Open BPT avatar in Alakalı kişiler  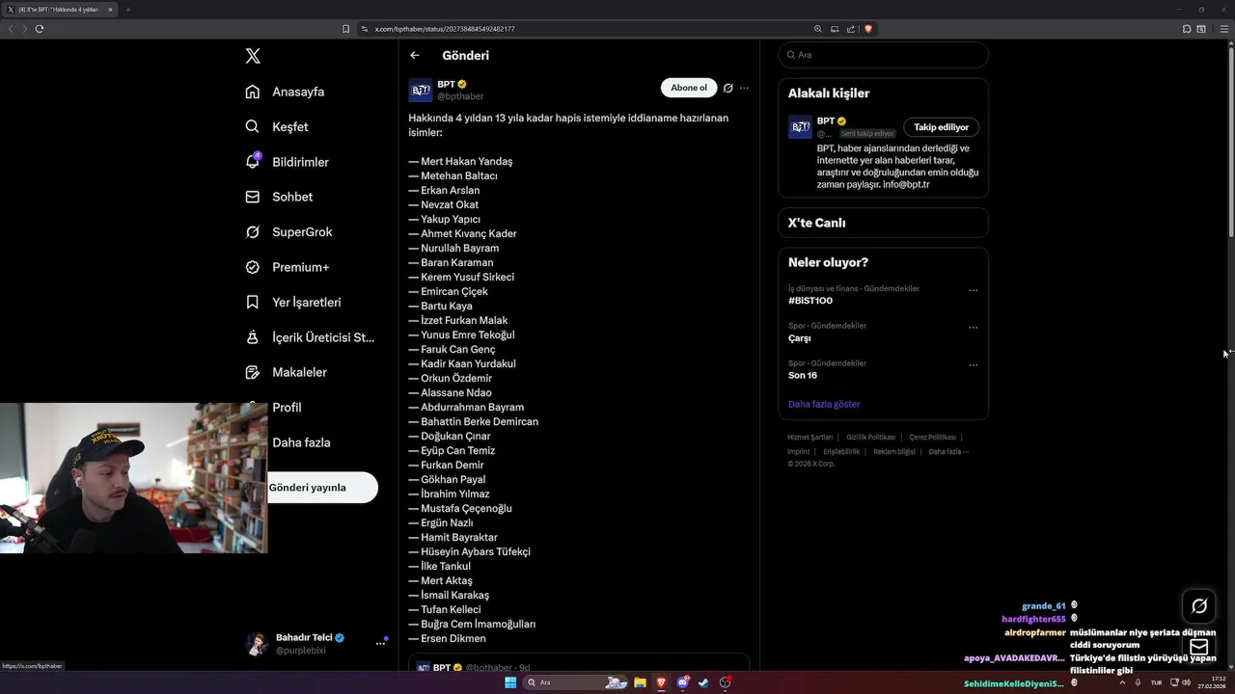pos(800,127)
